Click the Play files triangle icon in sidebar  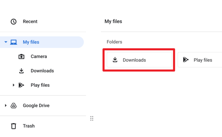click(x=21, y=85)
